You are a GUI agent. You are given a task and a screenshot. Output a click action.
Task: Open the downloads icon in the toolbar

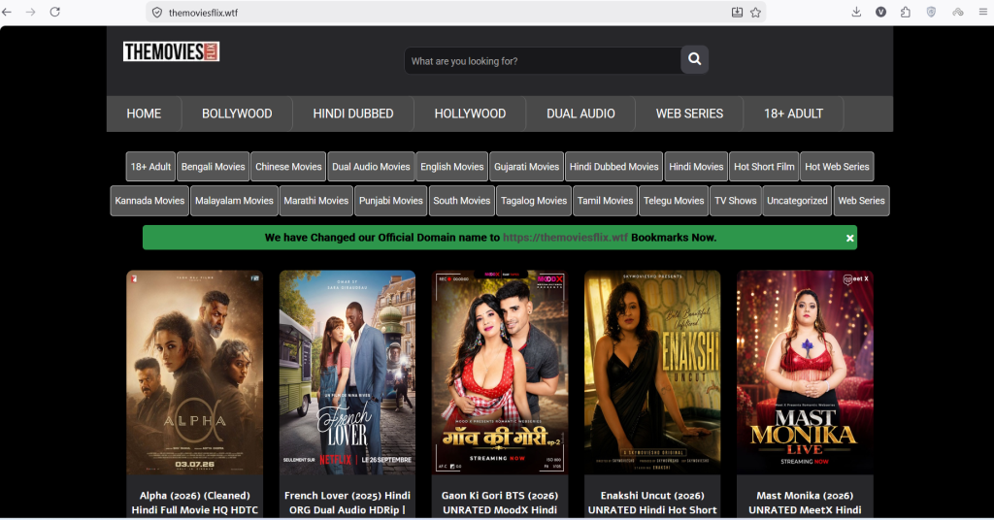coord(856,12)
